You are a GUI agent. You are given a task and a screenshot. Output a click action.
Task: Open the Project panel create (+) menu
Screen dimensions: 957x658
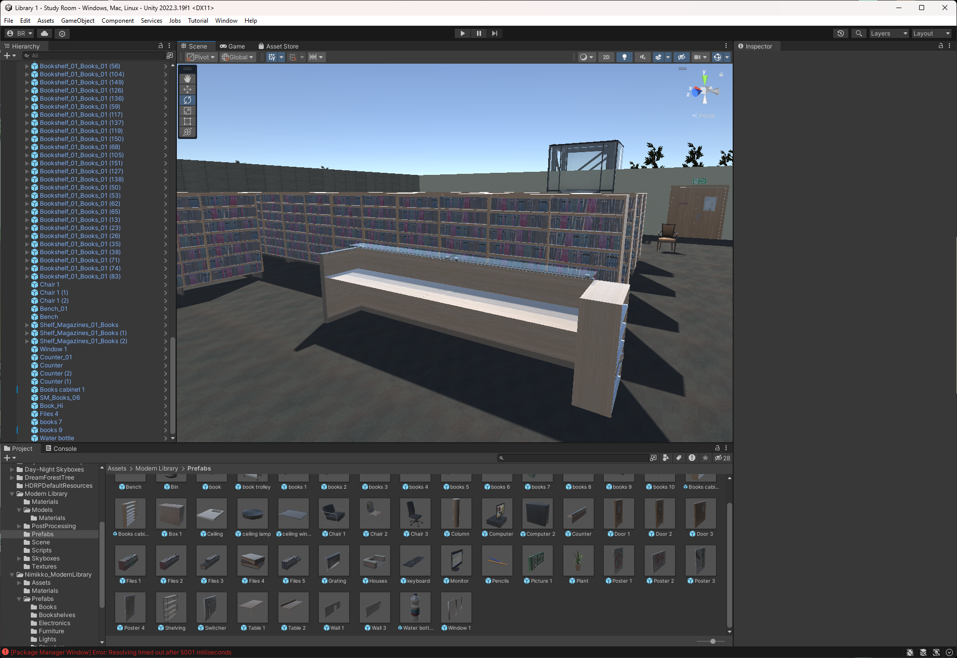coord(10,458)
